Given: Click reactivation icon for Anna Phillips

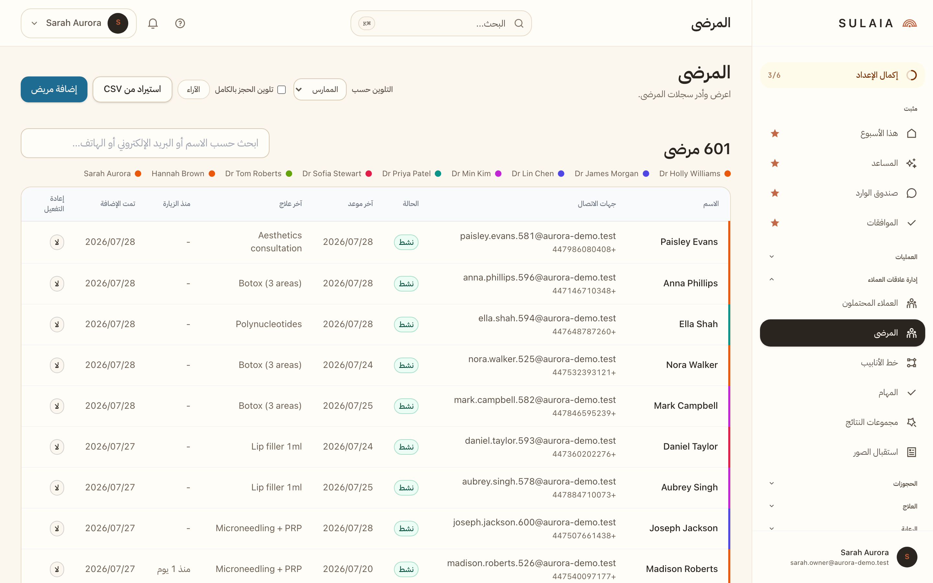Looking at the screenshot, I should (x=57, y=284).
